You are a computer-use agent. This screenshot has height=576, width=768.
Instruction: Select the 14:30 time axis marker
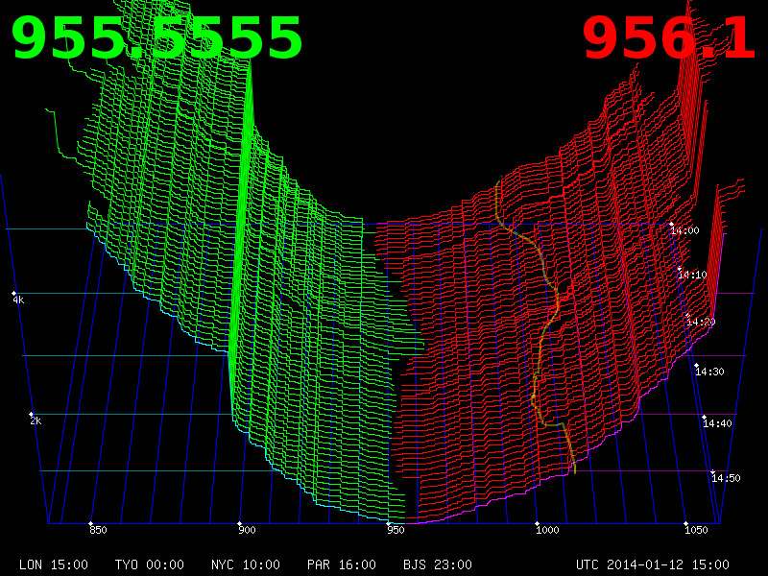[x=709, y=372]
